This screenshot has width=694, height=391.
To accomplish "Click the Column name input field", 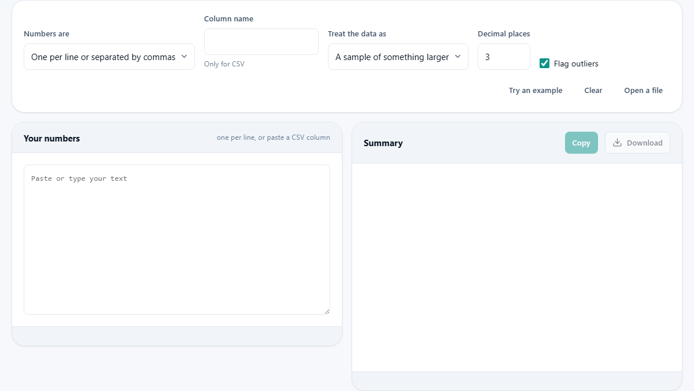I will coord(261,42).
